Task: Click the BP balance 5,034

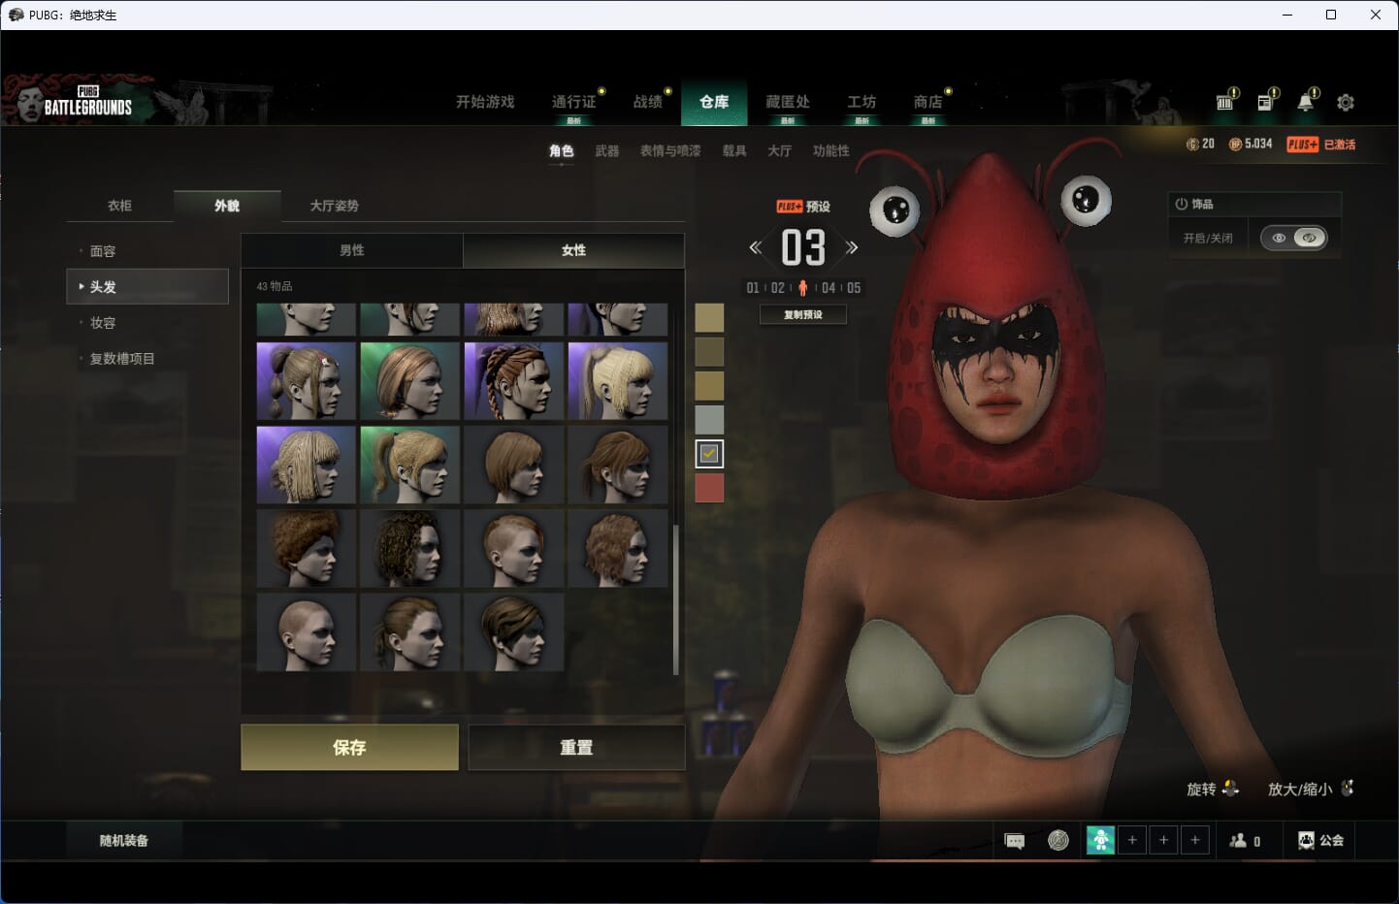Action: click(1251, 144)
